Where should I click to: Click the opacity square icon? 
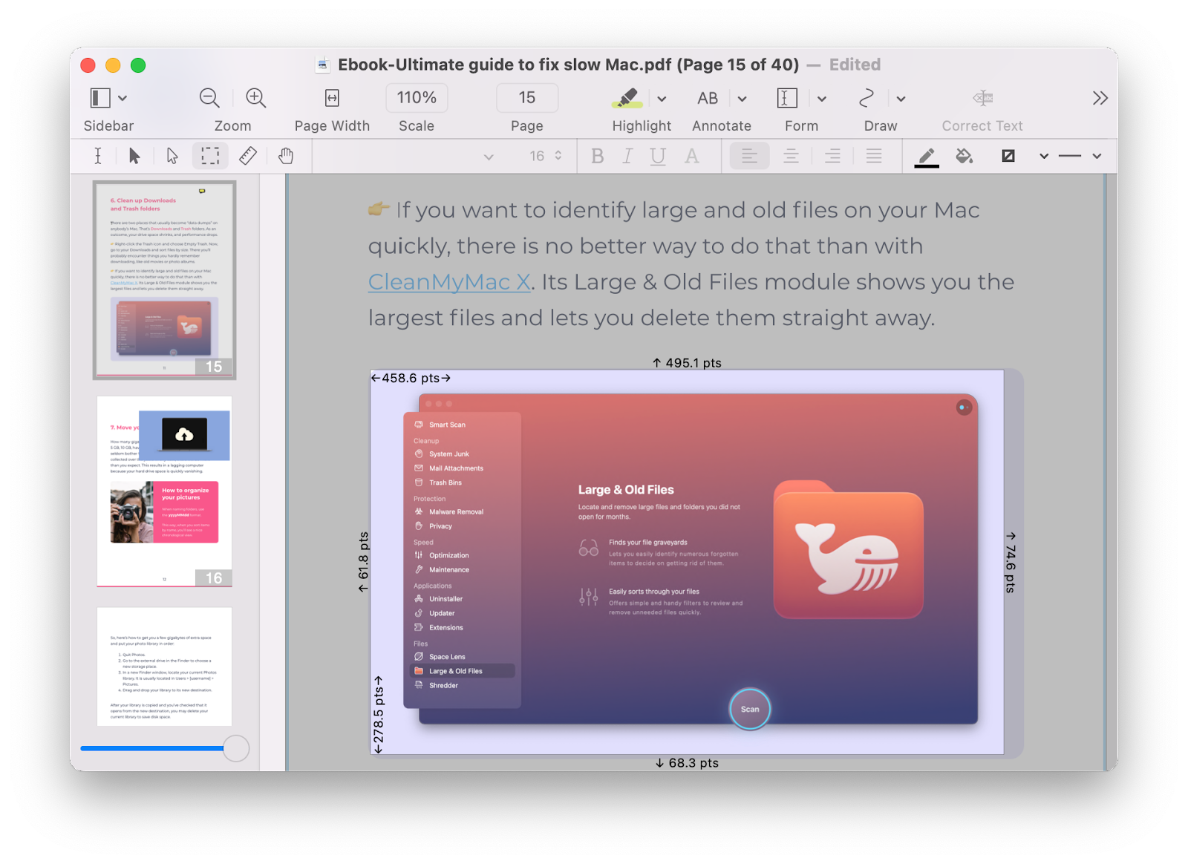(1008, 156)
